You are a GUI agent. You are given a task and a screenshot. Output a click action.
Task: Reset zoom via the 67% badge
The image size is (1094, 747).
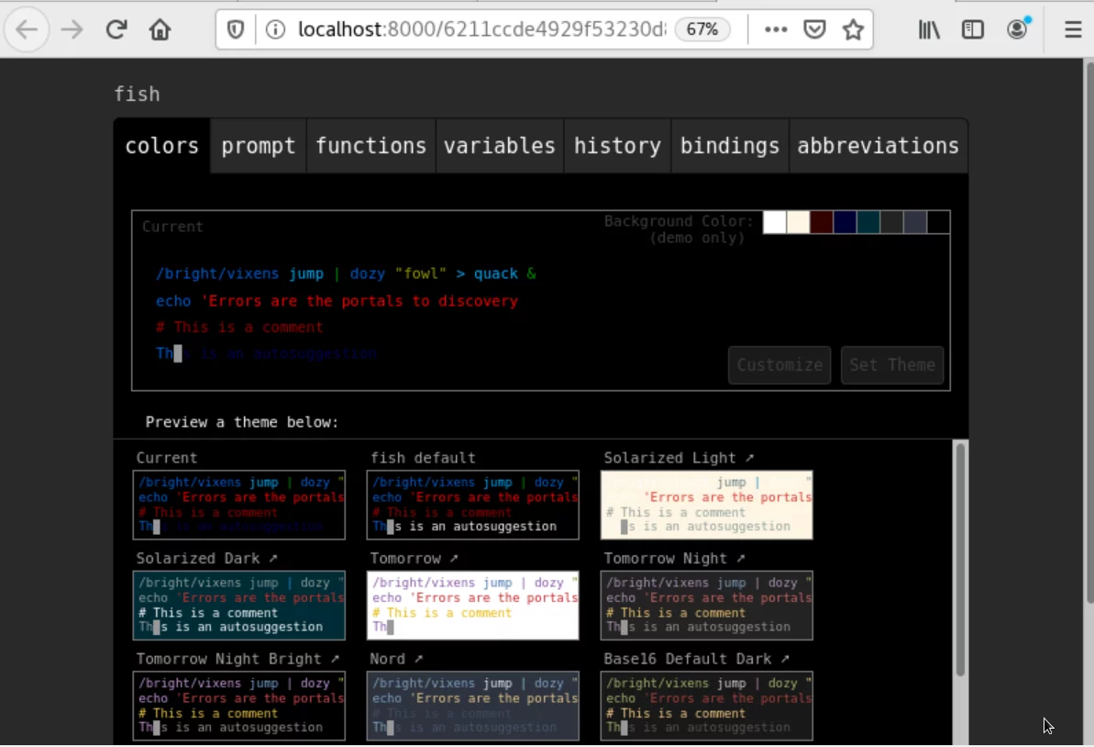(702, 29)
